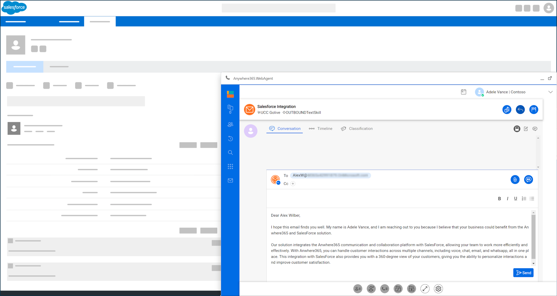Viewport: 557px width, 296px height.
Task: Click the AlexW@ recipient chip
Action: (330, 175)
